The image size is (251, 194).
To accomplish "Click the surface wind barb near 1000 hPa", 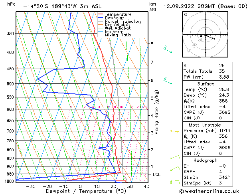I will 175,183.
